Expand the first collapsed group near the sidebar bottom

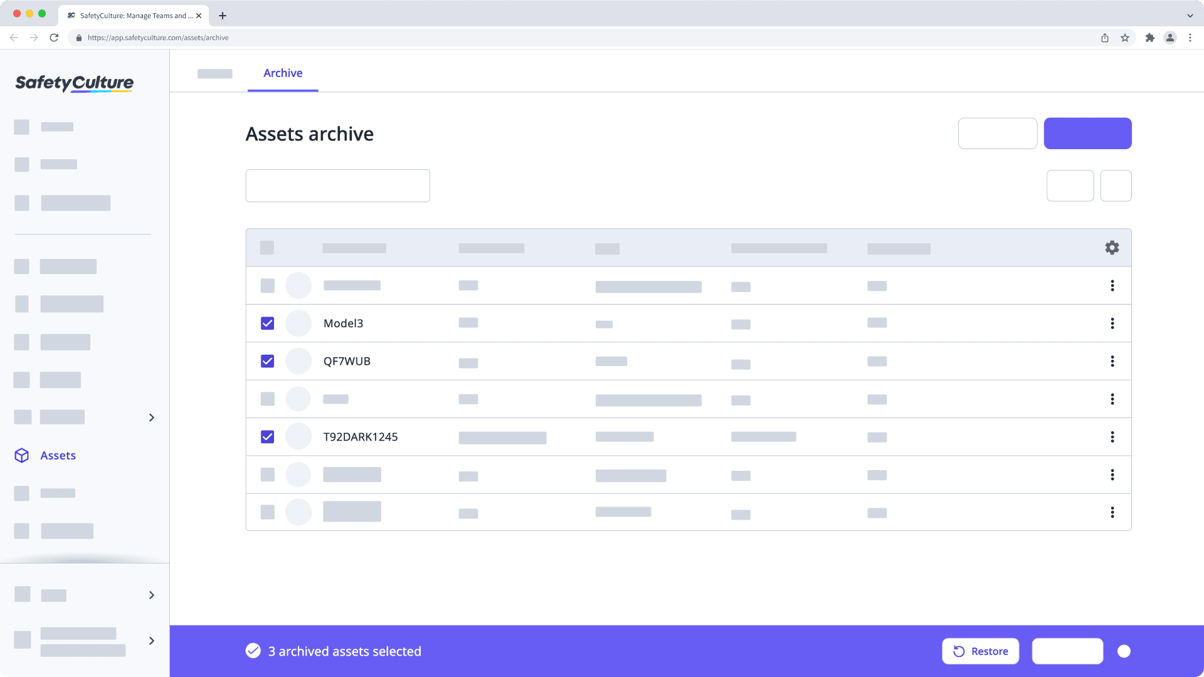151,594
